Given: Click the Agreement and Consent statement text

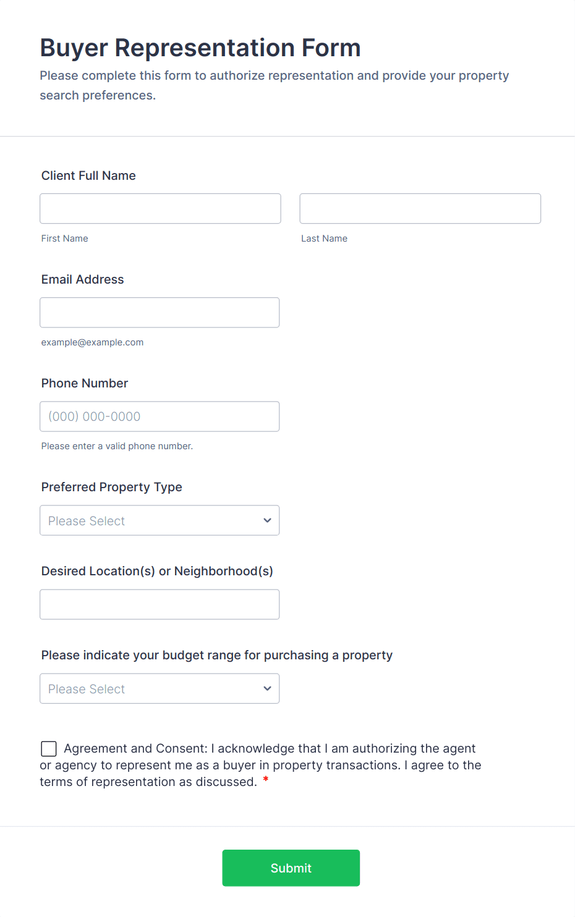Looking at the screenshot, I should click(x=260, y=766).
